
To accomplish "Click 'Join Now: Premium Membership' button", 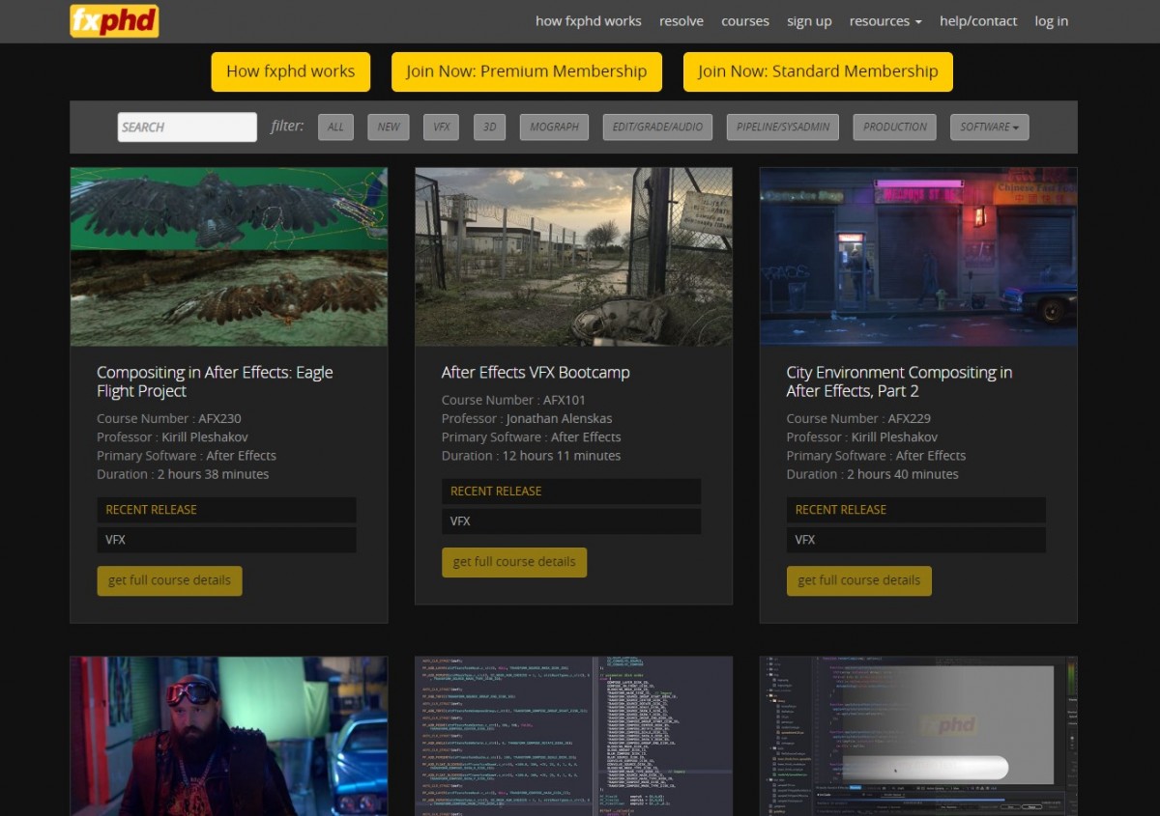I will 527,71.
